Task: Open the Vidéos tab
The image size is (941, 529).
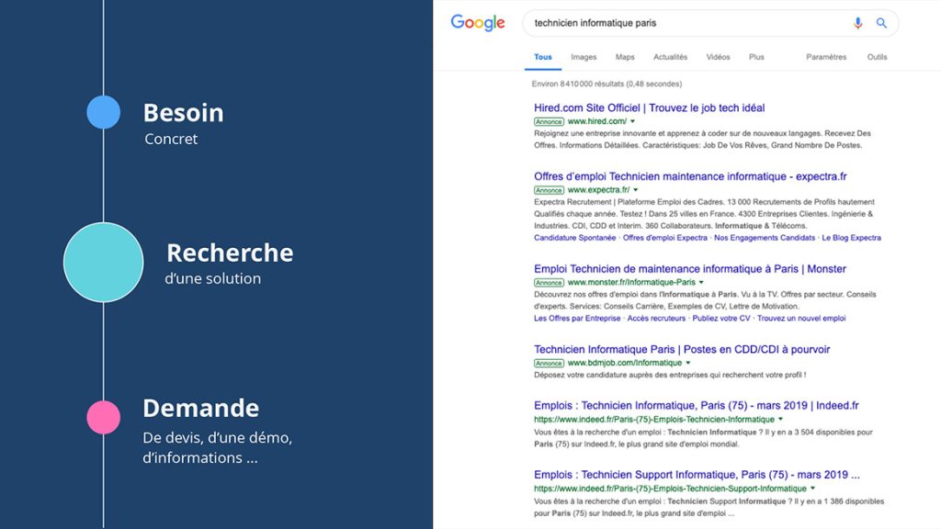Action: (718, 57)
